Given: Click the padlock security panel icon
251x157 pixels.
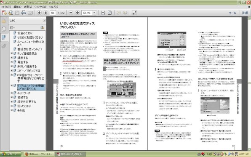Looking at the screenshot, I should click(x=4, y=21).
